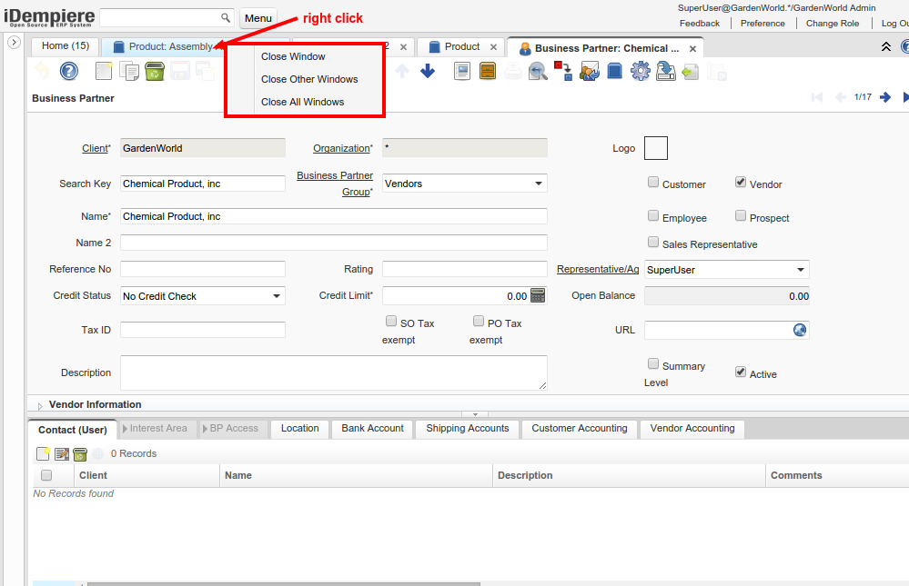
Task: Click the Process gear icon in toolbar
Action: (x=640, y=71)
